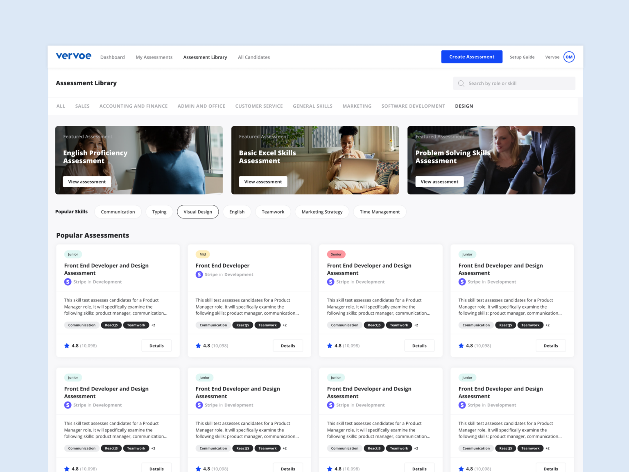Go to All Candidates page
Image resolution: width=629 pixels, height=472 pixels.
click(x=254, y=57)
